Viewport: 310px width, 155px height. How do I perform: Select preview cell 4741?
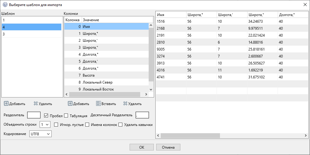(x=171, y=77)
